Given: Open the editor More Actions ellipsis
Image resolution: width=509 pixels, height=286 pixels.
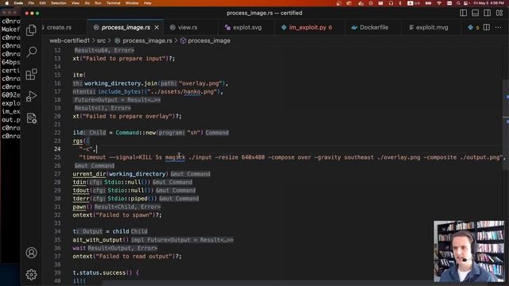Looking at the screenshot, I should click(499, 27).
